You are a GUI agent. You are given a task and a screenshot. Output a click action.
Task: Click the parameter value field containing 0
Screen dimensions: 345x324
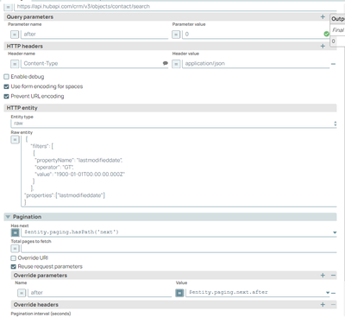pyautogui.click(x=255, y=35)
